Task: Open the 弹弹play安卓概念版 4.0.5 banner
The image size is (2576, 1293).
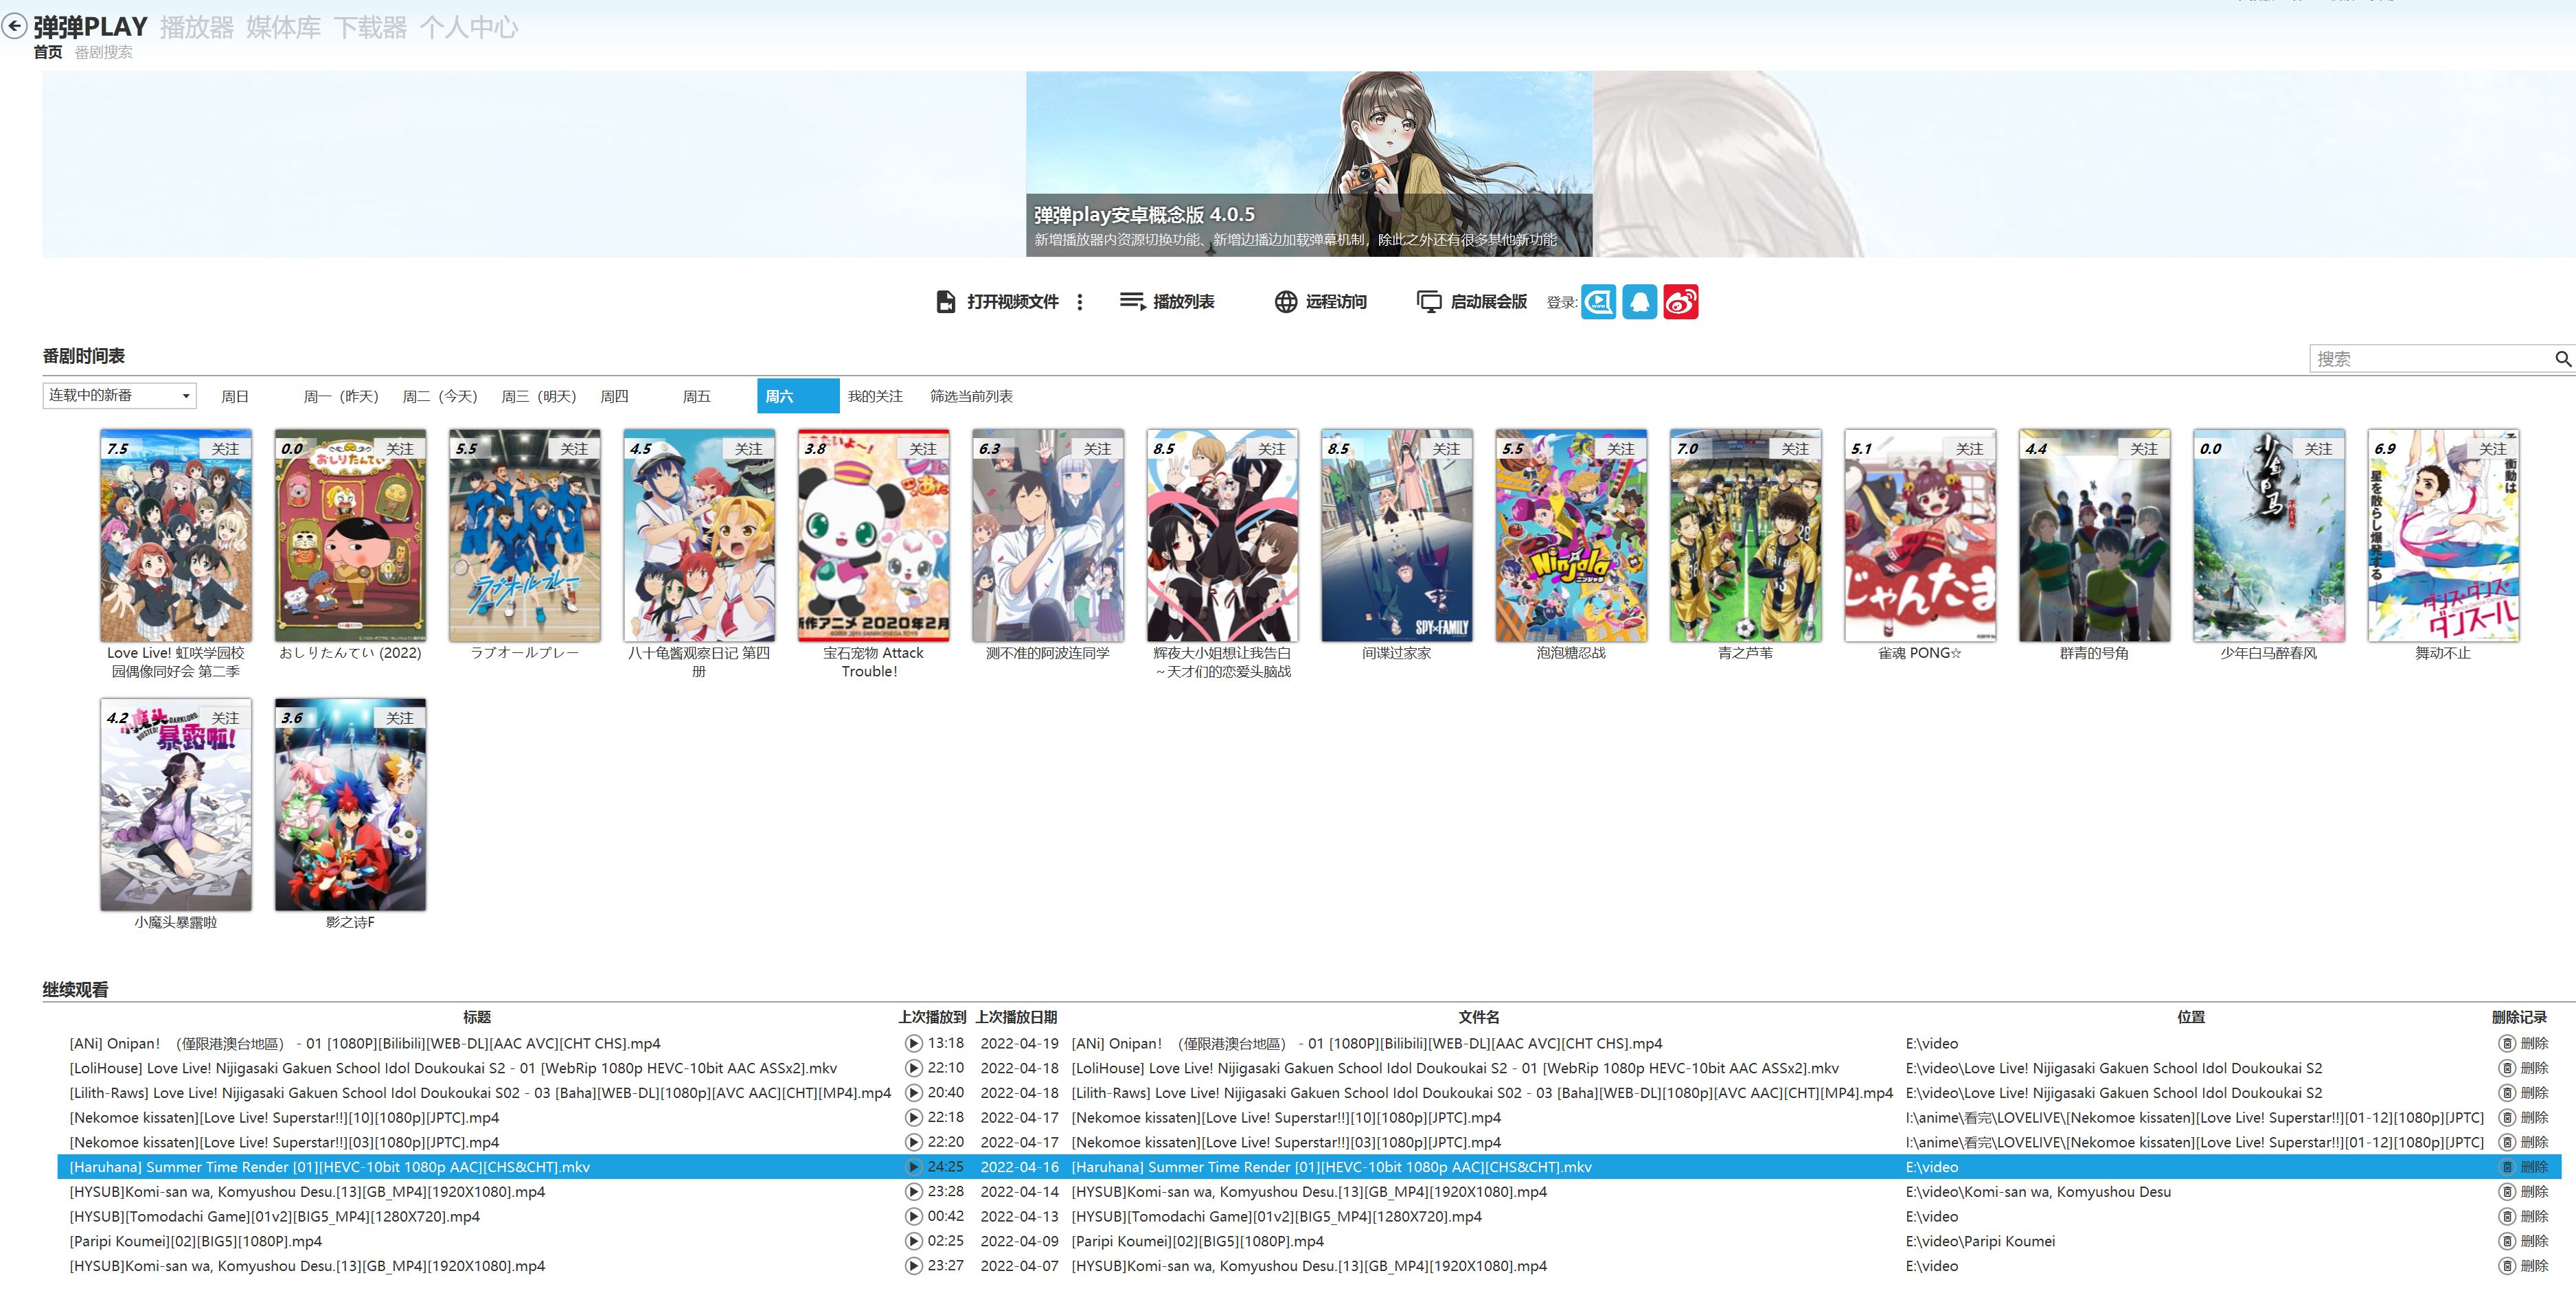Action: click(1309, 164)
